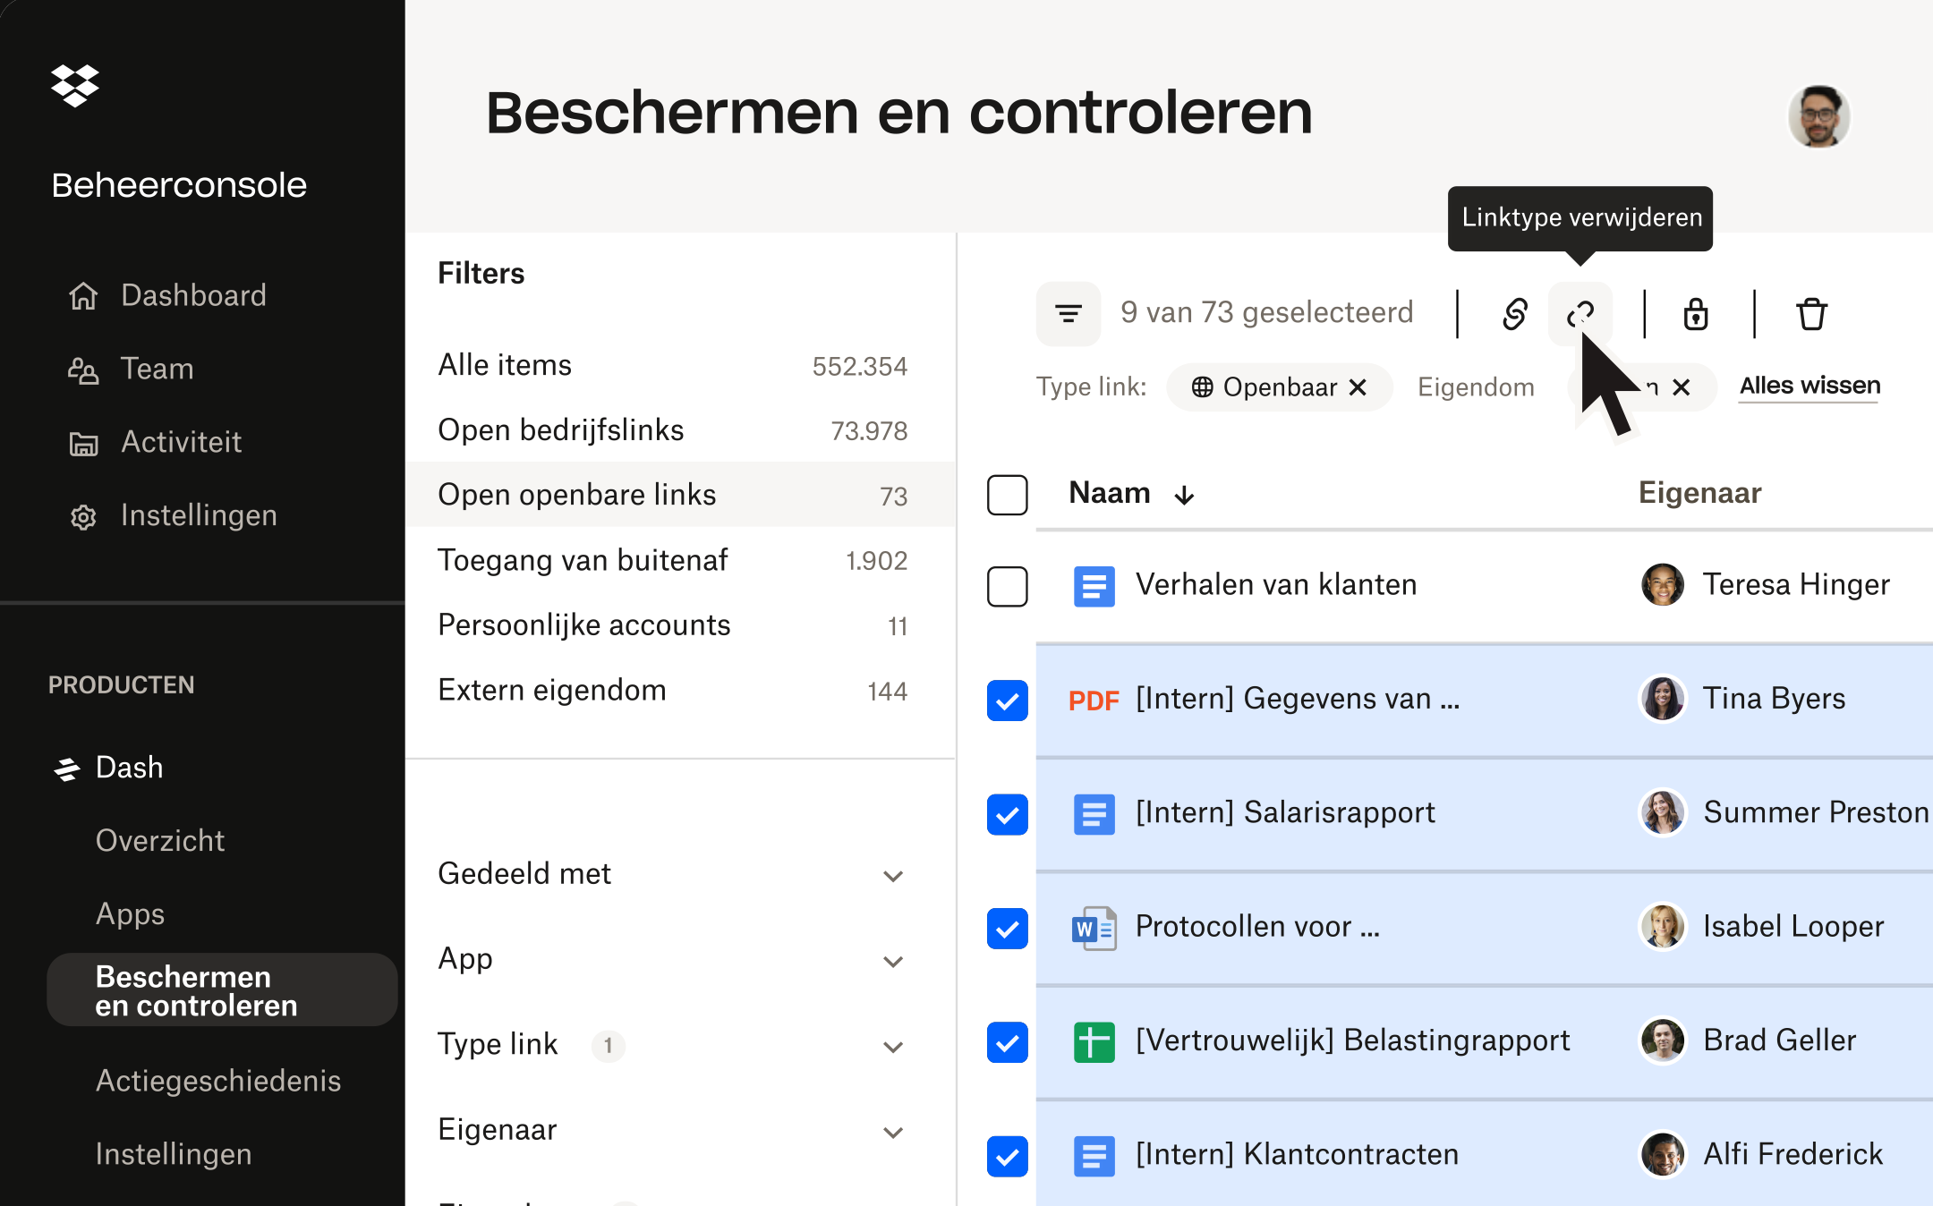Select the Persoonlijke accounts filter
This screenshot has width=1933, height=1206.
pos(681,625)
